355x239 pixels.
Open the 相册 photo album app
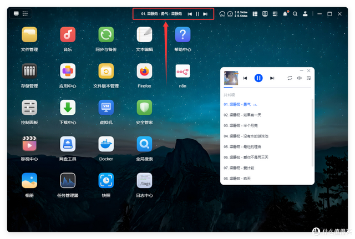point(29,180)
